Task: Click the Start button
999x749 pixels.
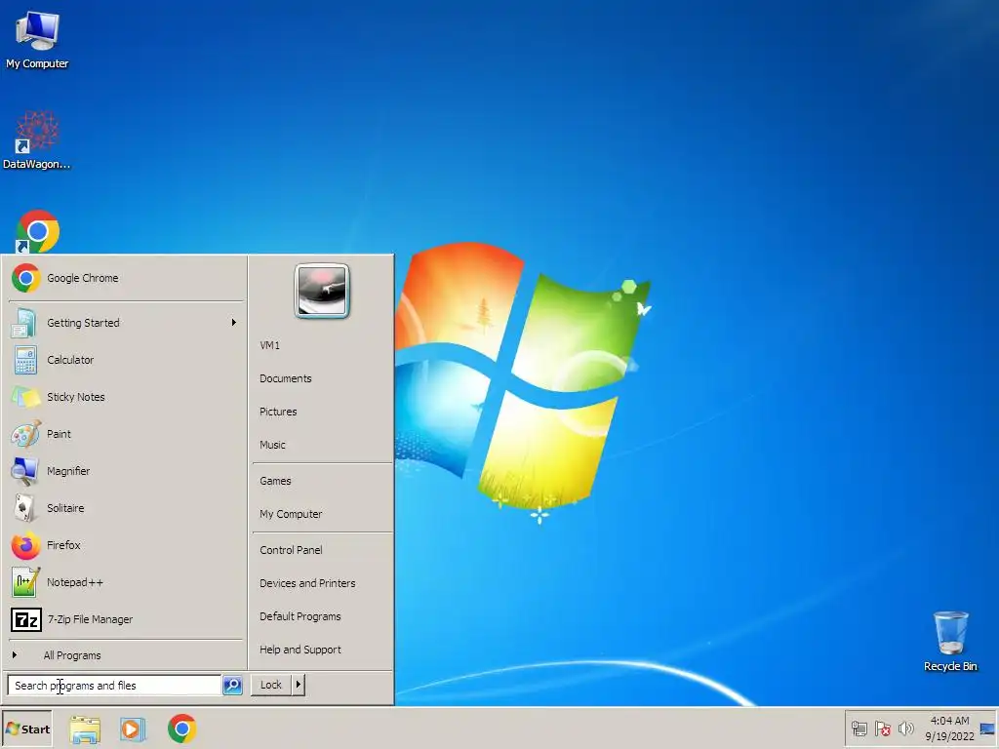Action: (x=27, y=729)
